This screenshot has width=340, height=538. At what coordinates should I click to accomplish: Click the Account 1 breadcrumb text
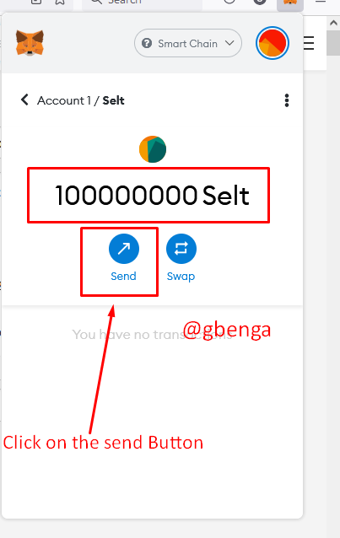pyautogui.click(x=64, y=100)
